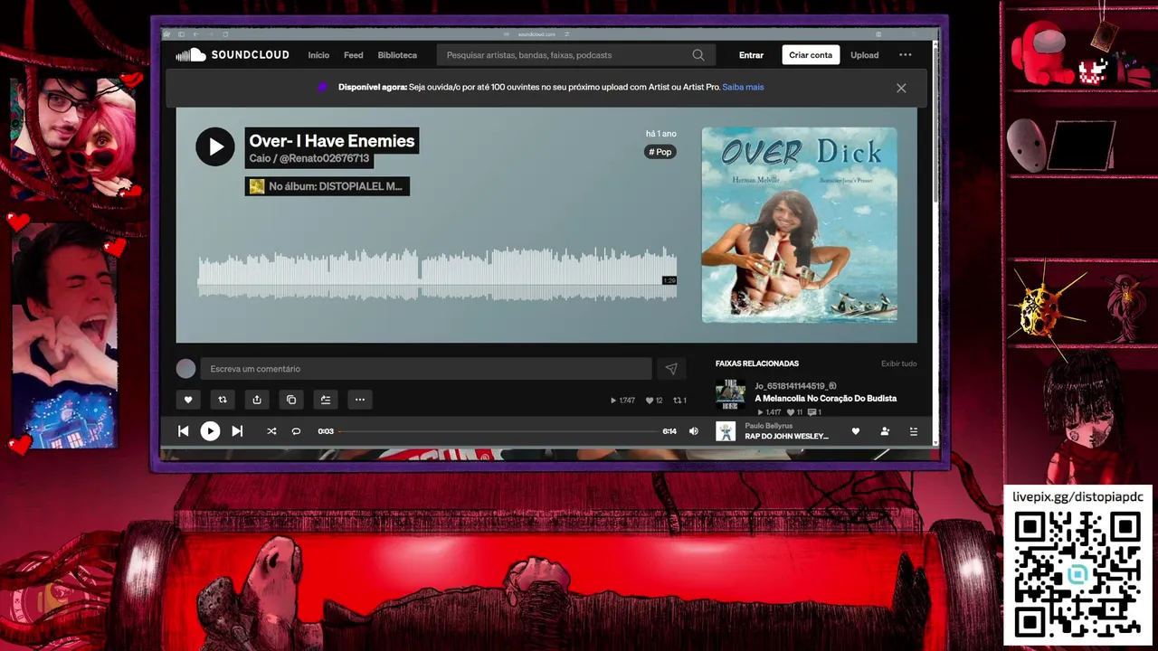Copy the track link with the copy icon

pyautogui.click(x=291, y=400)
